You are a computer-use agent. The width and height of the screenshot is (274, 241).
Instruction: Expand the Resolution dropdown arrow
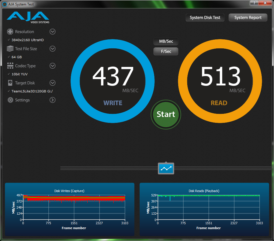[53, 32]
